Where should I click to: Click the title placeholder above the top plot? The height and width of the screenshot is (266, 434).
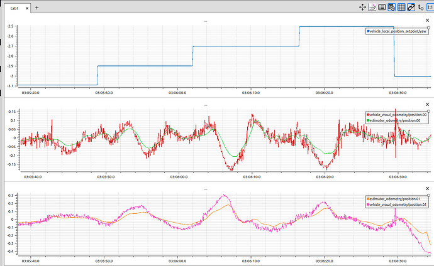click(x=206, y=21)
